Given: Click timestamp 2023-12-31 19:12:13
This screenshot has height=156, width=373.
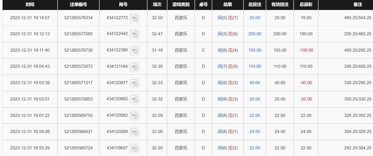Looking at the screenshot, I should (30, 34).
